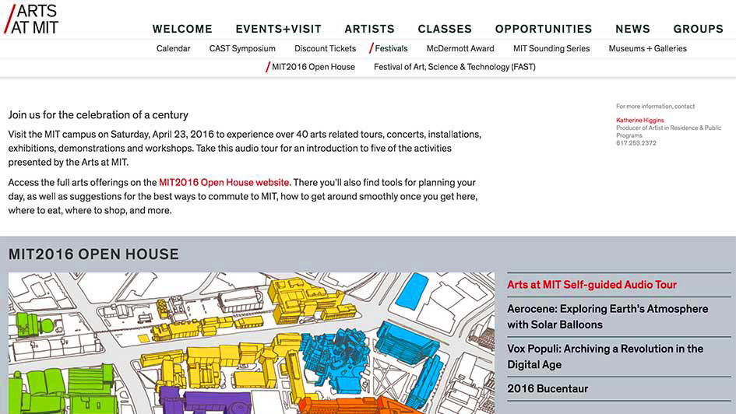Select the Festivals subnav tab
The width and height of the screenshot is (736, 414).
391,48
